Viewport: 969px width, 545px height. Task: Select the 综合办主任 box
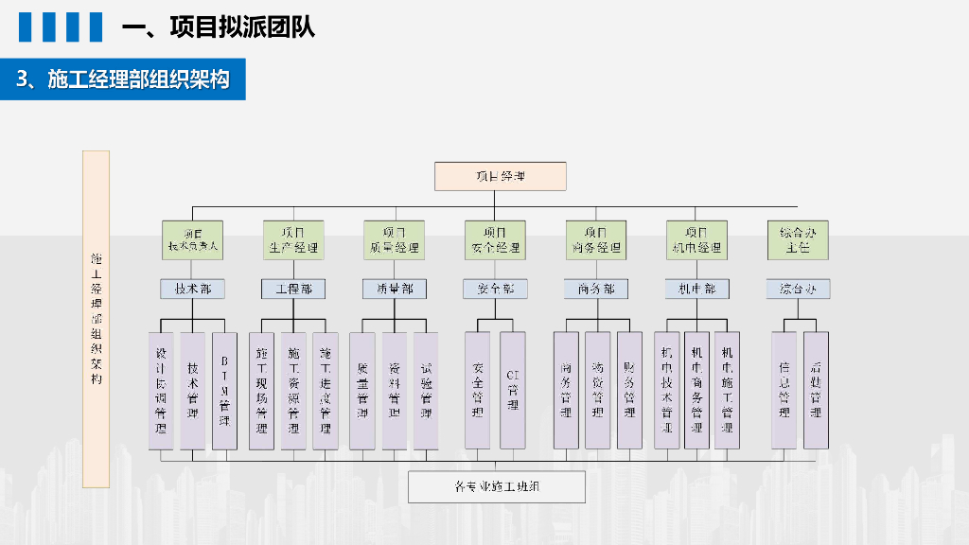(798, 240)
